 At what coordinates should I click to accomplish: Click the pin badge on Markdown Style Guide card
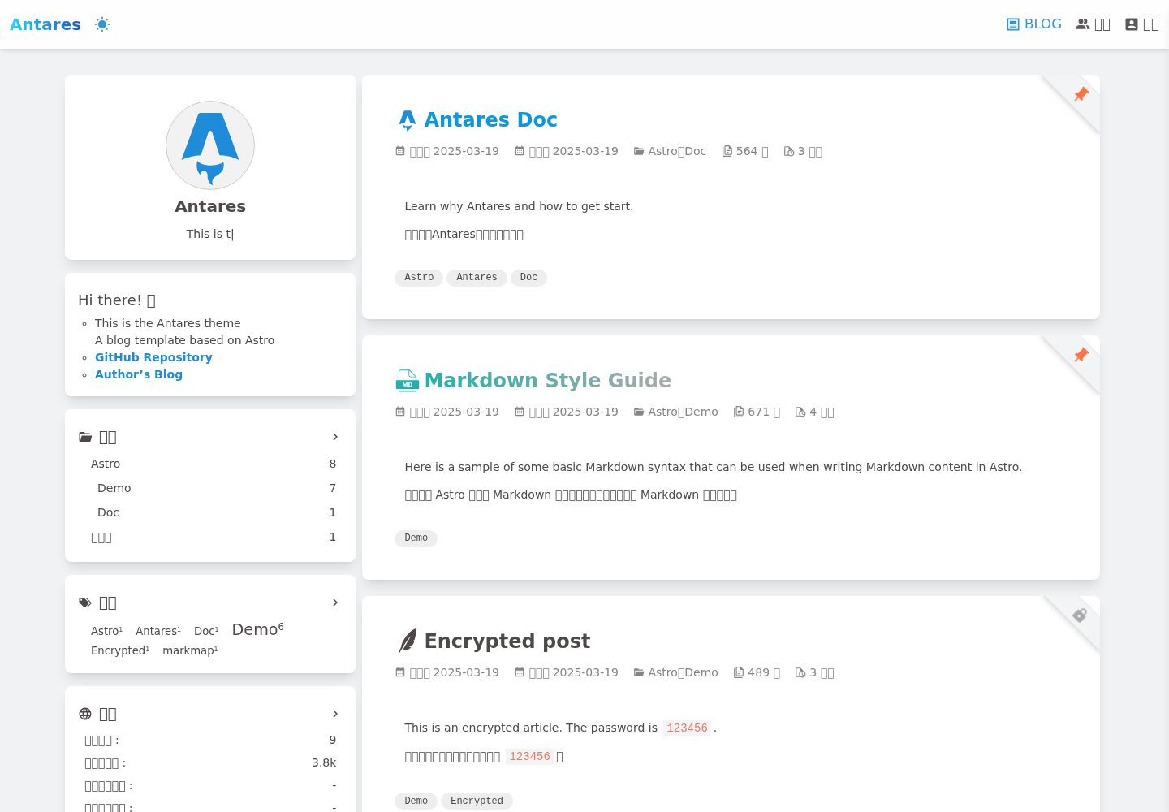point(1081,355)
